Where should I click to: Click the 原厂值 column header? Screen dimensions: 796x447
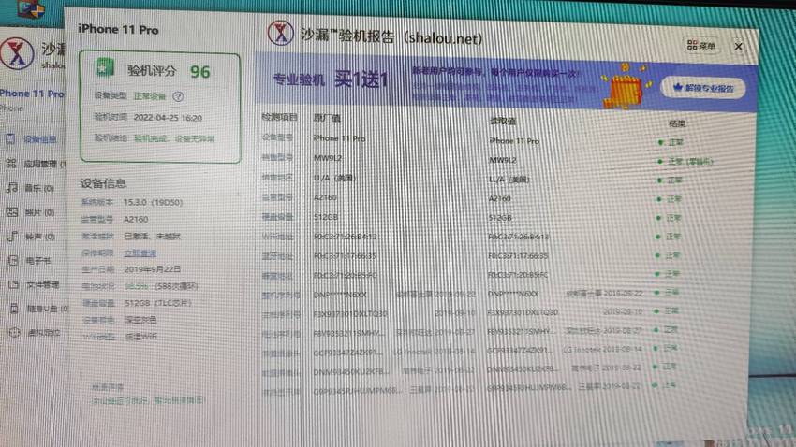tap(327, 118)
